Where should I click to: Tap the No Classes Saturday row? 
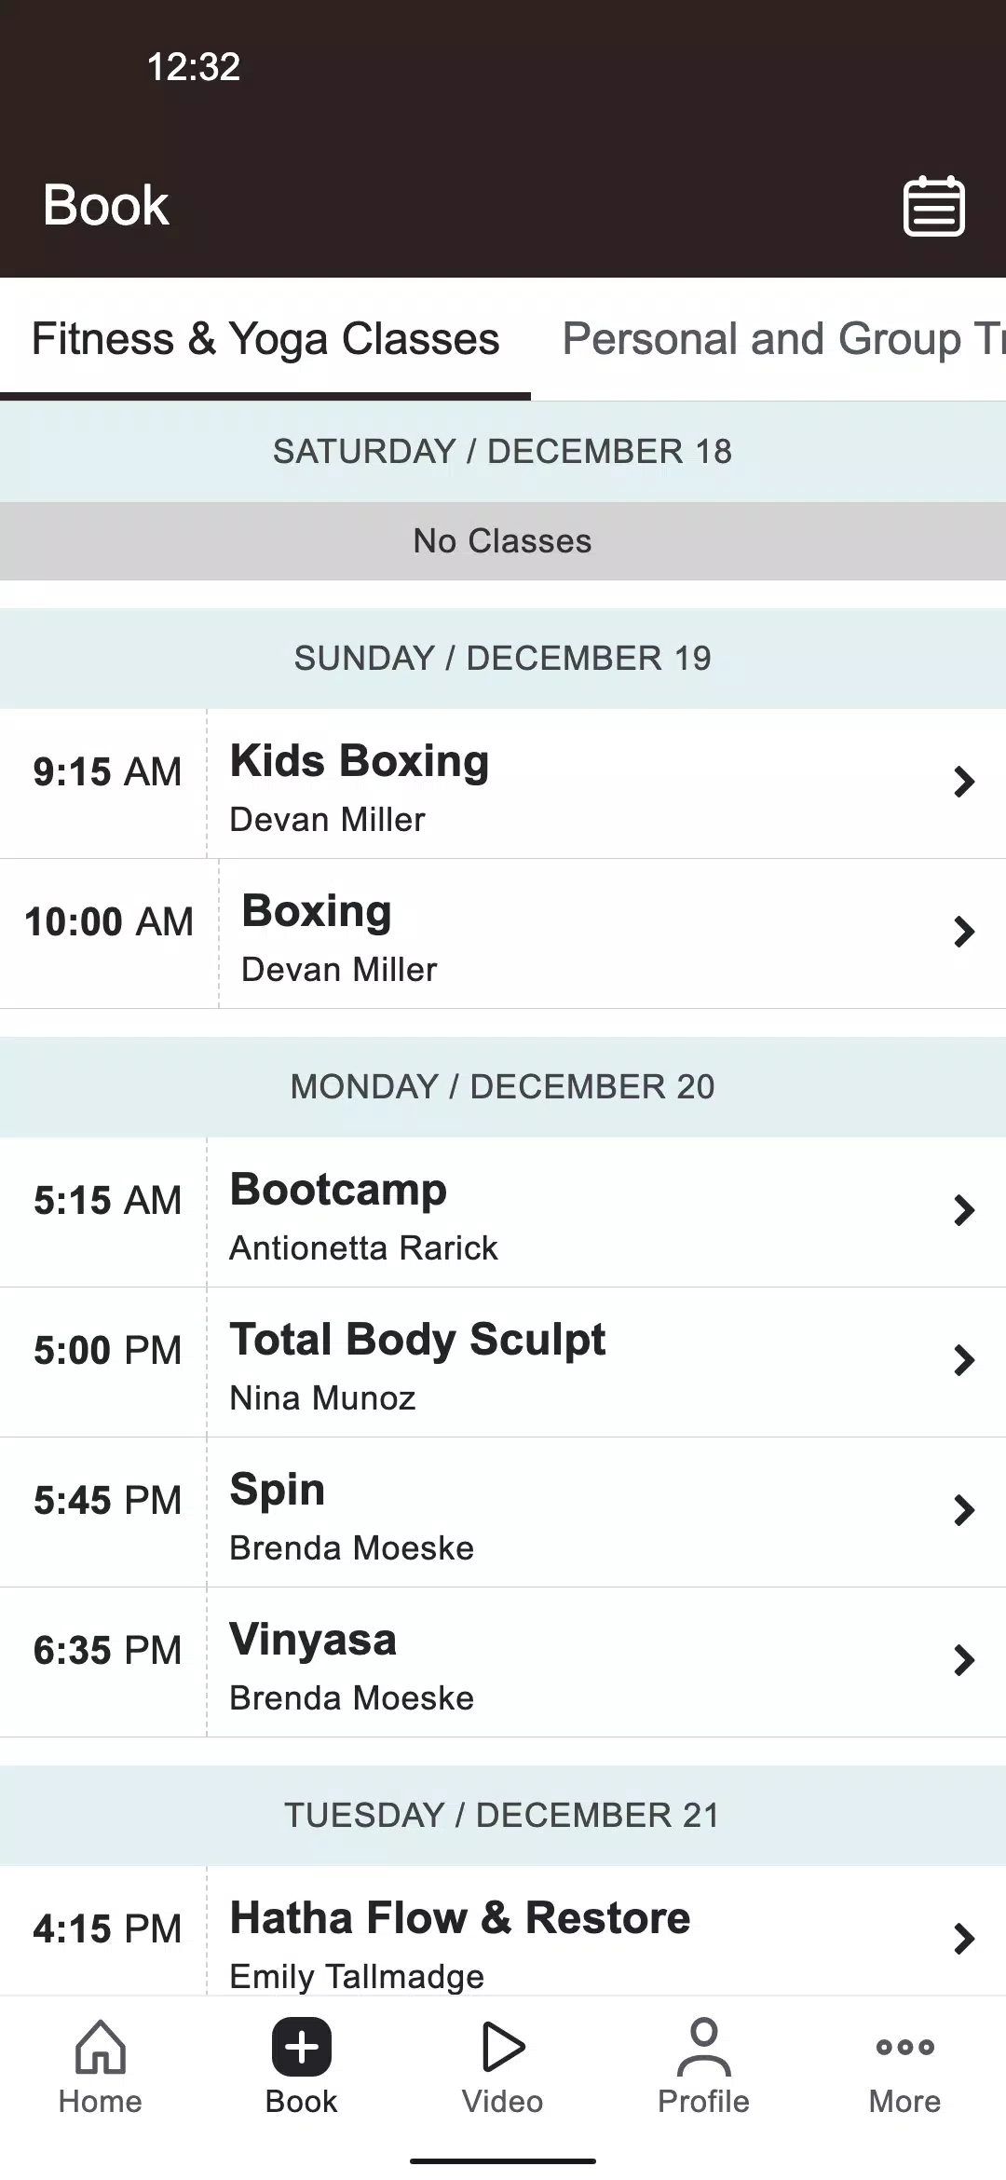click(503, 541)
